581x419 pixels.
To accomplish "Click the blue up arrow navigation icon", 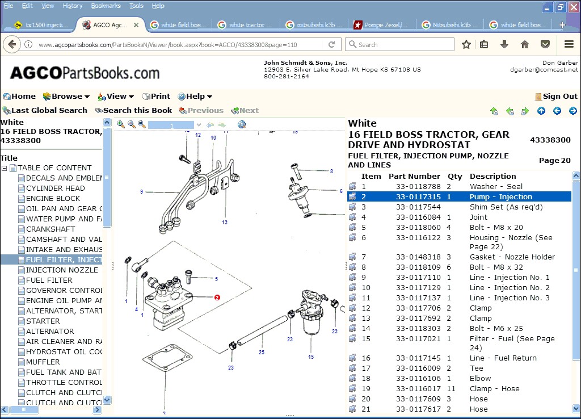I will point(541,111).
